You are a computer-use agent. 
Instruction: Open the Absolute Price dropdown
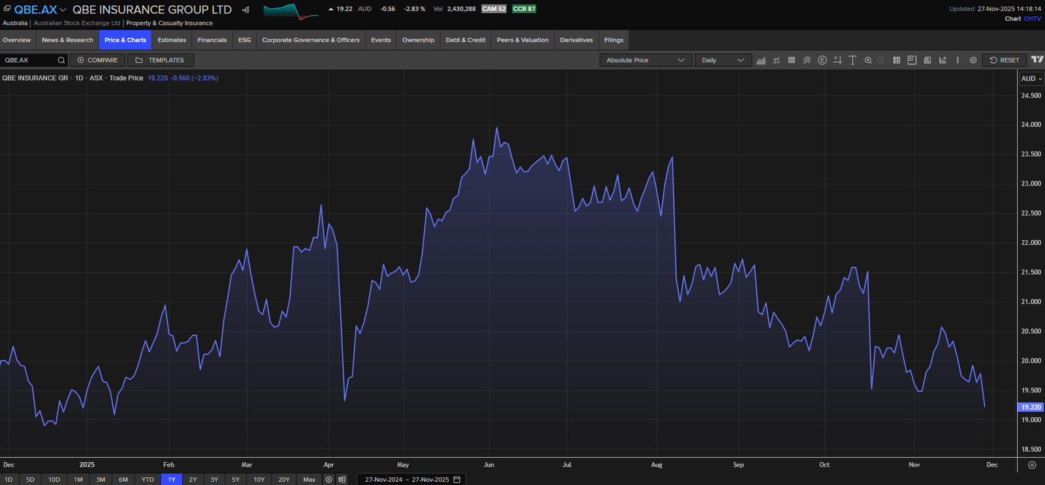tap(645, 60)
